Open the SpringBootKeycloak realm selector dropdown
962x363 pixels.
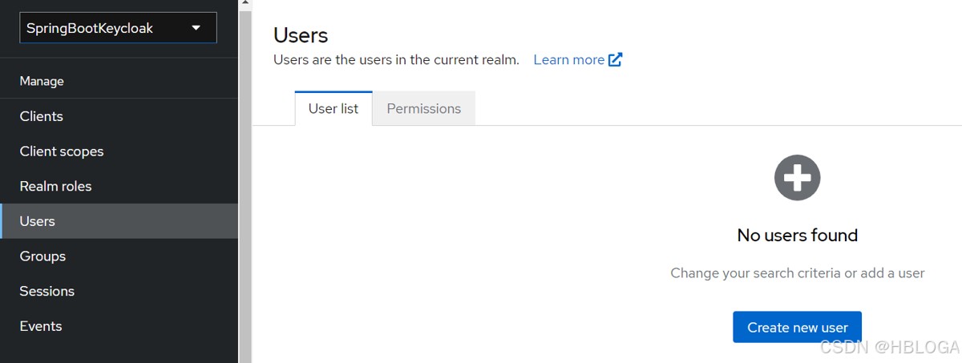tap(118, 28)
